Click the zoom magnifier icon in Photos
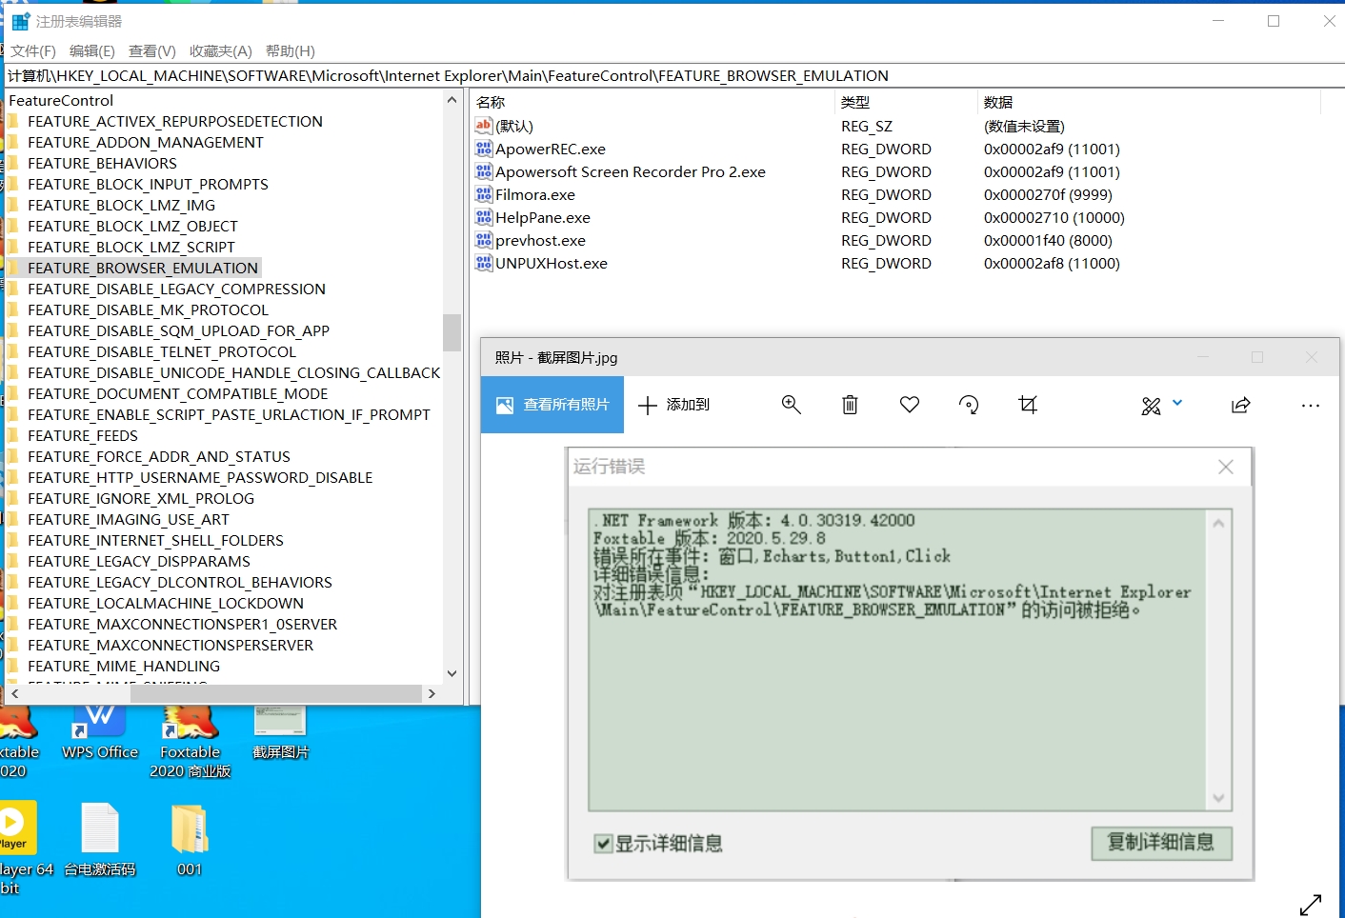Image resolution: width=1345 pixels, height=918 pixels. tap(791, 405)
